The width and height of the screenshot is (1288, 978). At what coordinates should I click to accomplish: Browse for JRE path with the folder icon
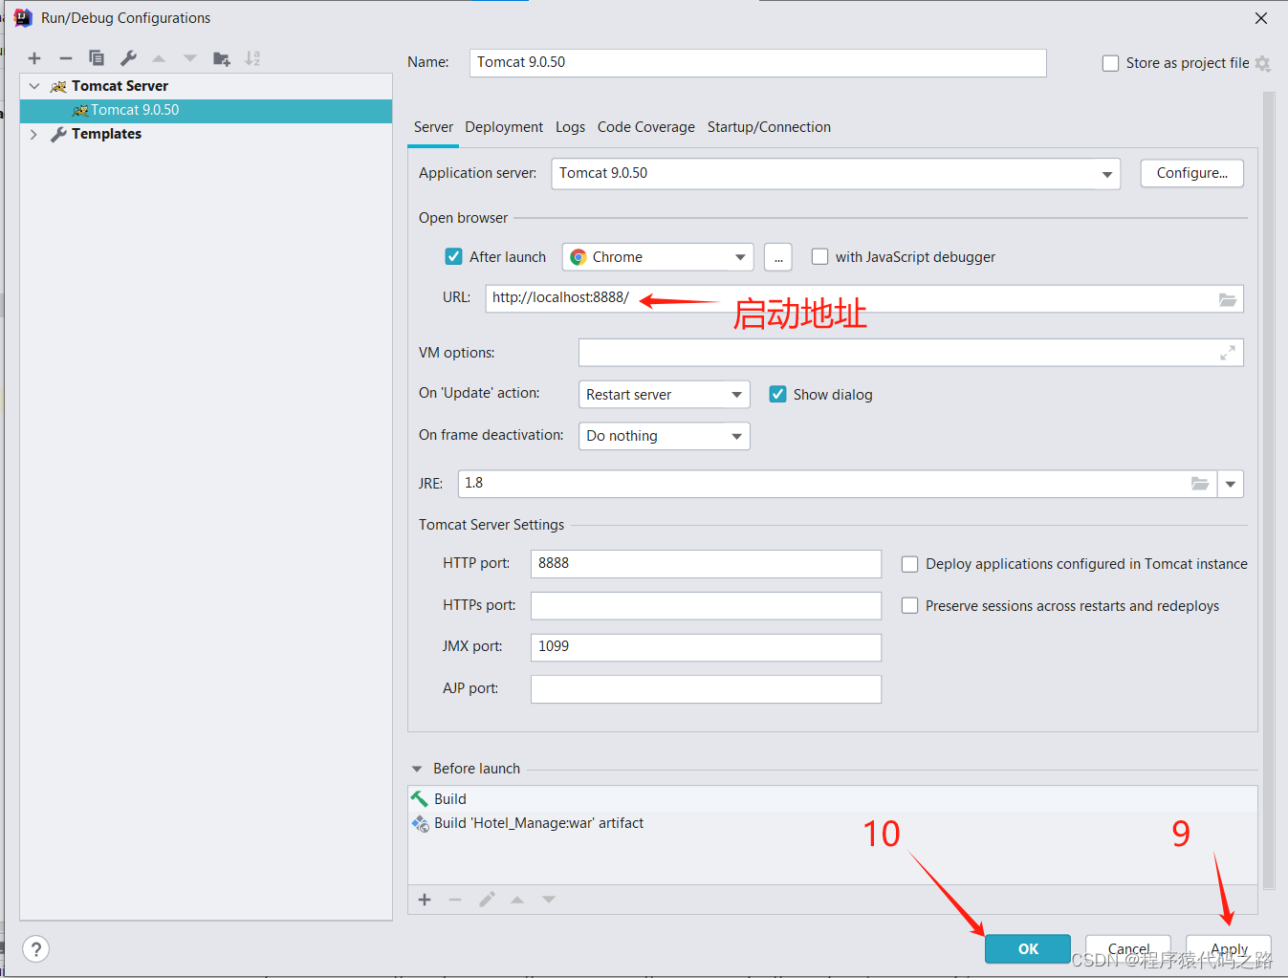click(1200, 484)
